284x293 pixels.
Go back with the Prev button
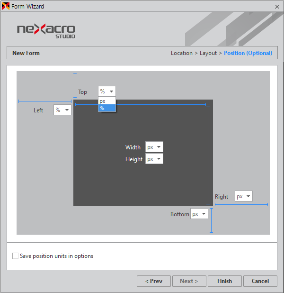pos(154,281)
